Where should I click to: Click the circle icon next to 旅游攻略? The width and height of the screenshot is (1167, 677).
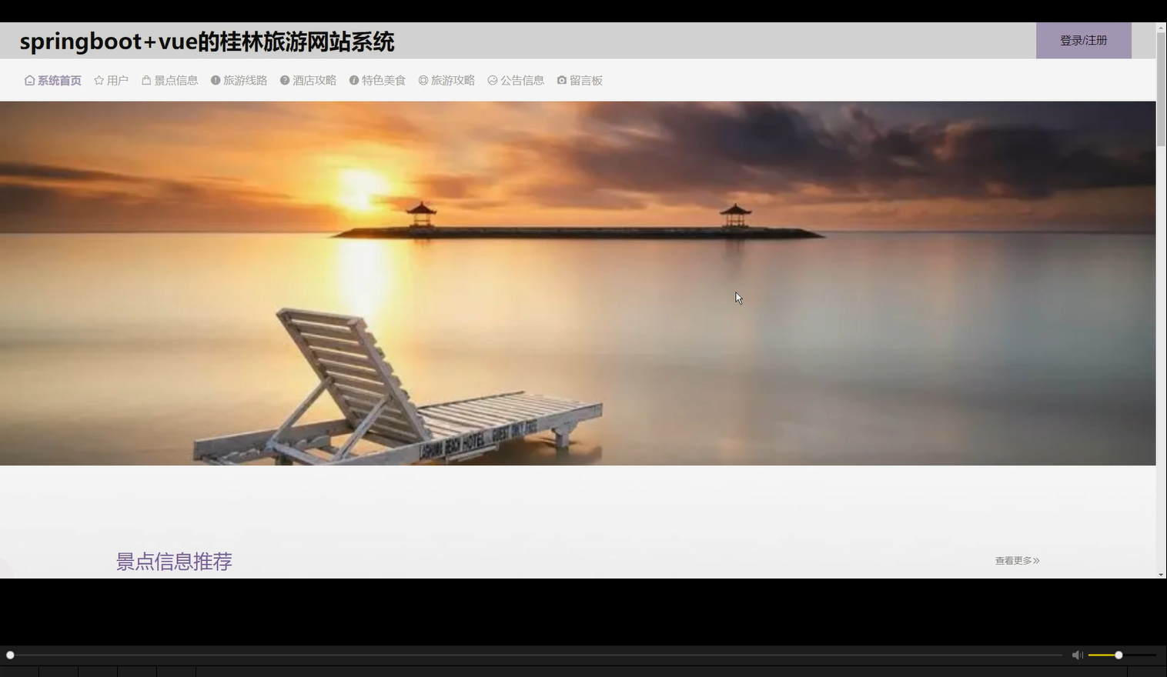pos(423,80)
